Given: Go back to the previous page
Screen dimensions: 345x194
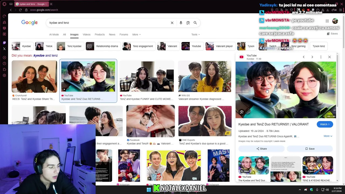Looking at the screenshot, I should 11,10.
